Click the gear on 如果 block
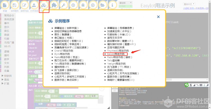 coord(36,104)
